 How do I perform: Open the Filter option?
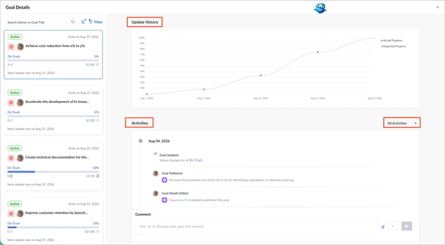point(96,22)
